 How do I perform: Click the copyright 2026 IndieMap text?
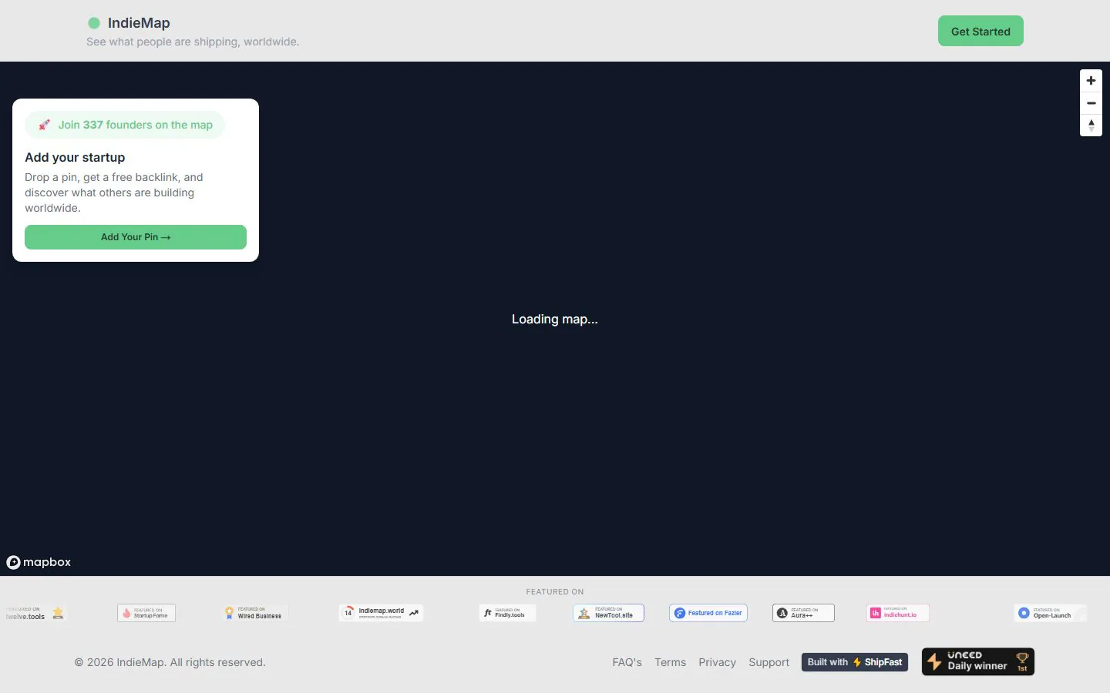pos(170,662)
